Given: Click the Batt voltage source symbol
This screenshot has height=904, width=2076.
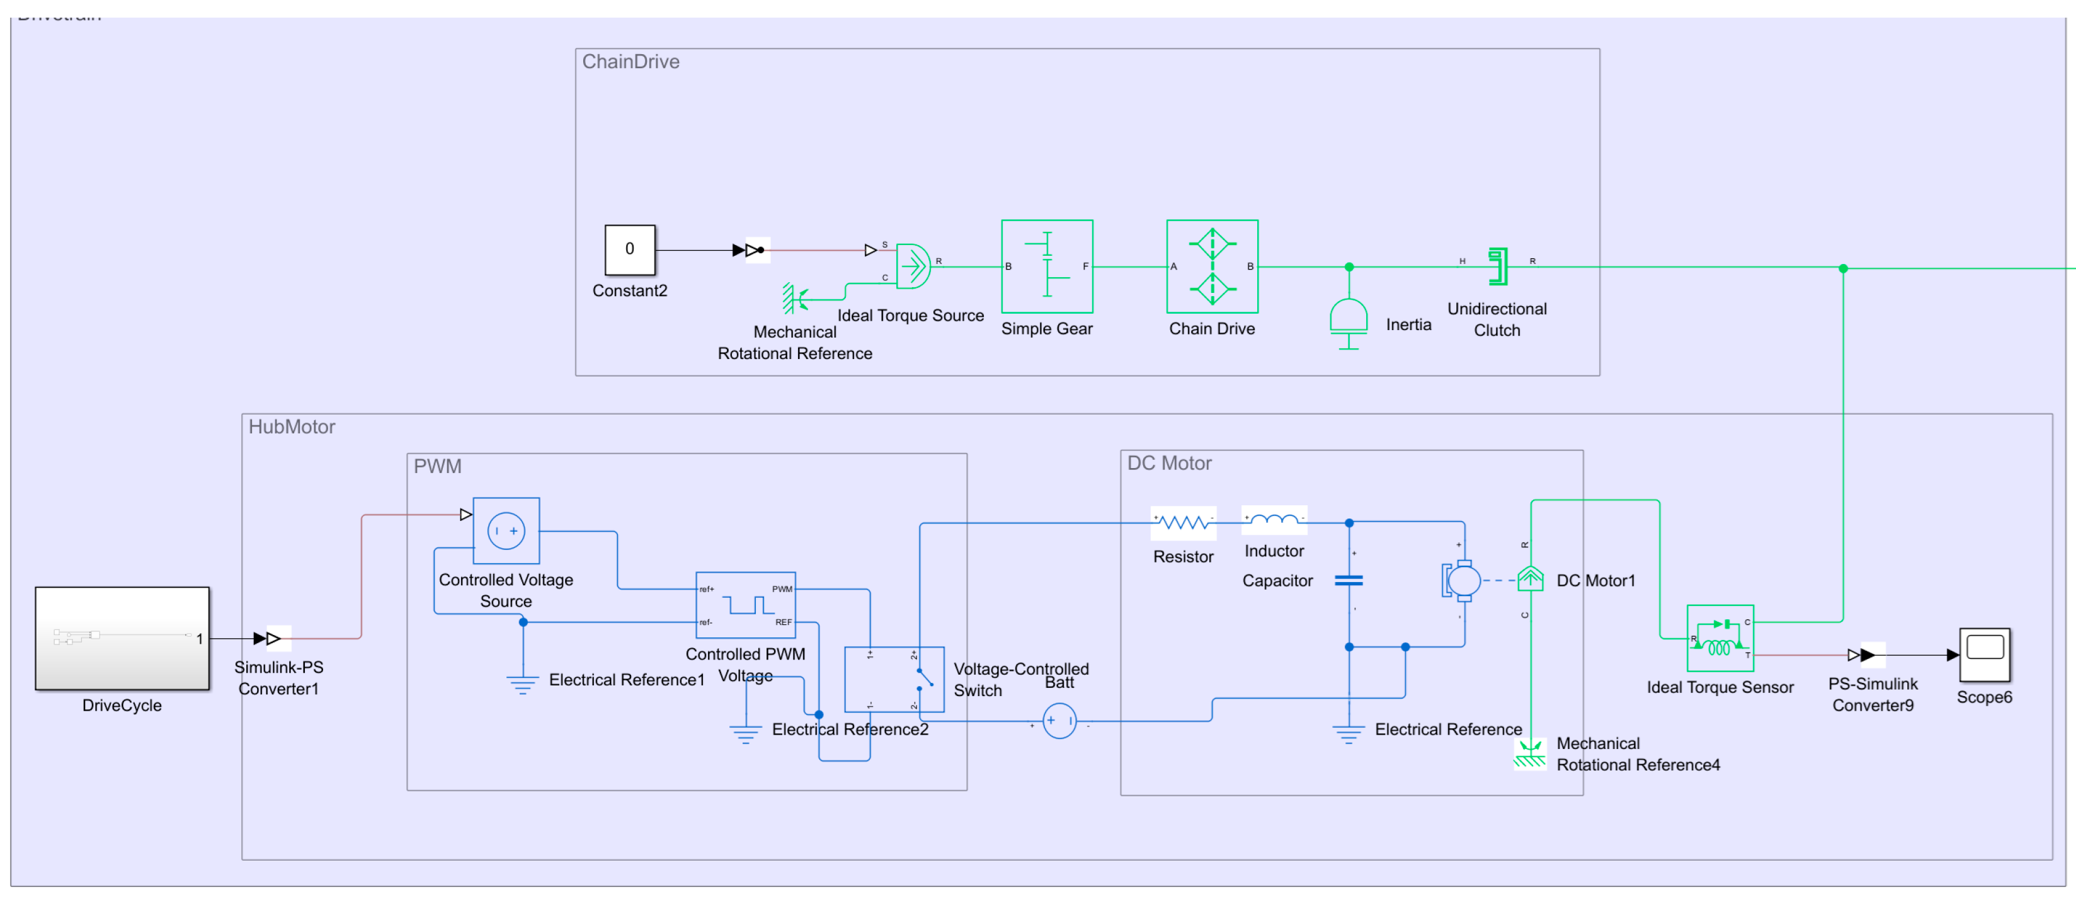Looking at the screenshot, I should (x=1059, y=721).
